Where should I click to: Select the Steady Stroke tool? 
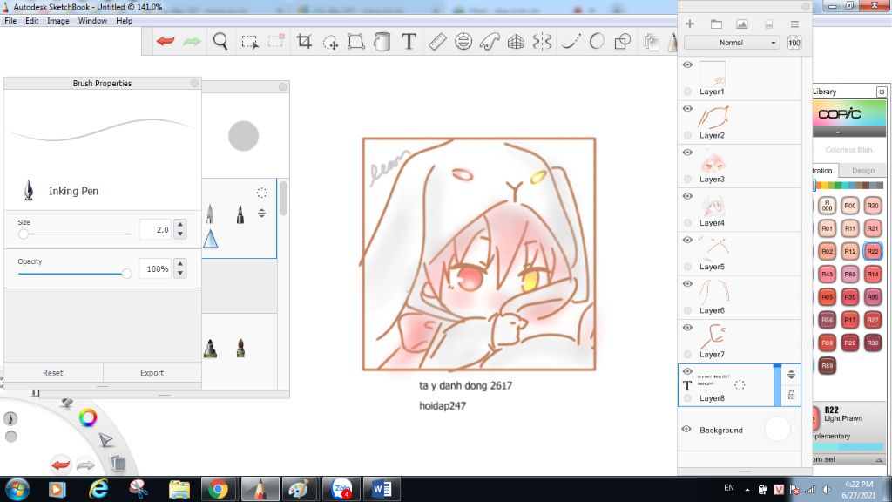coord(571,41)
